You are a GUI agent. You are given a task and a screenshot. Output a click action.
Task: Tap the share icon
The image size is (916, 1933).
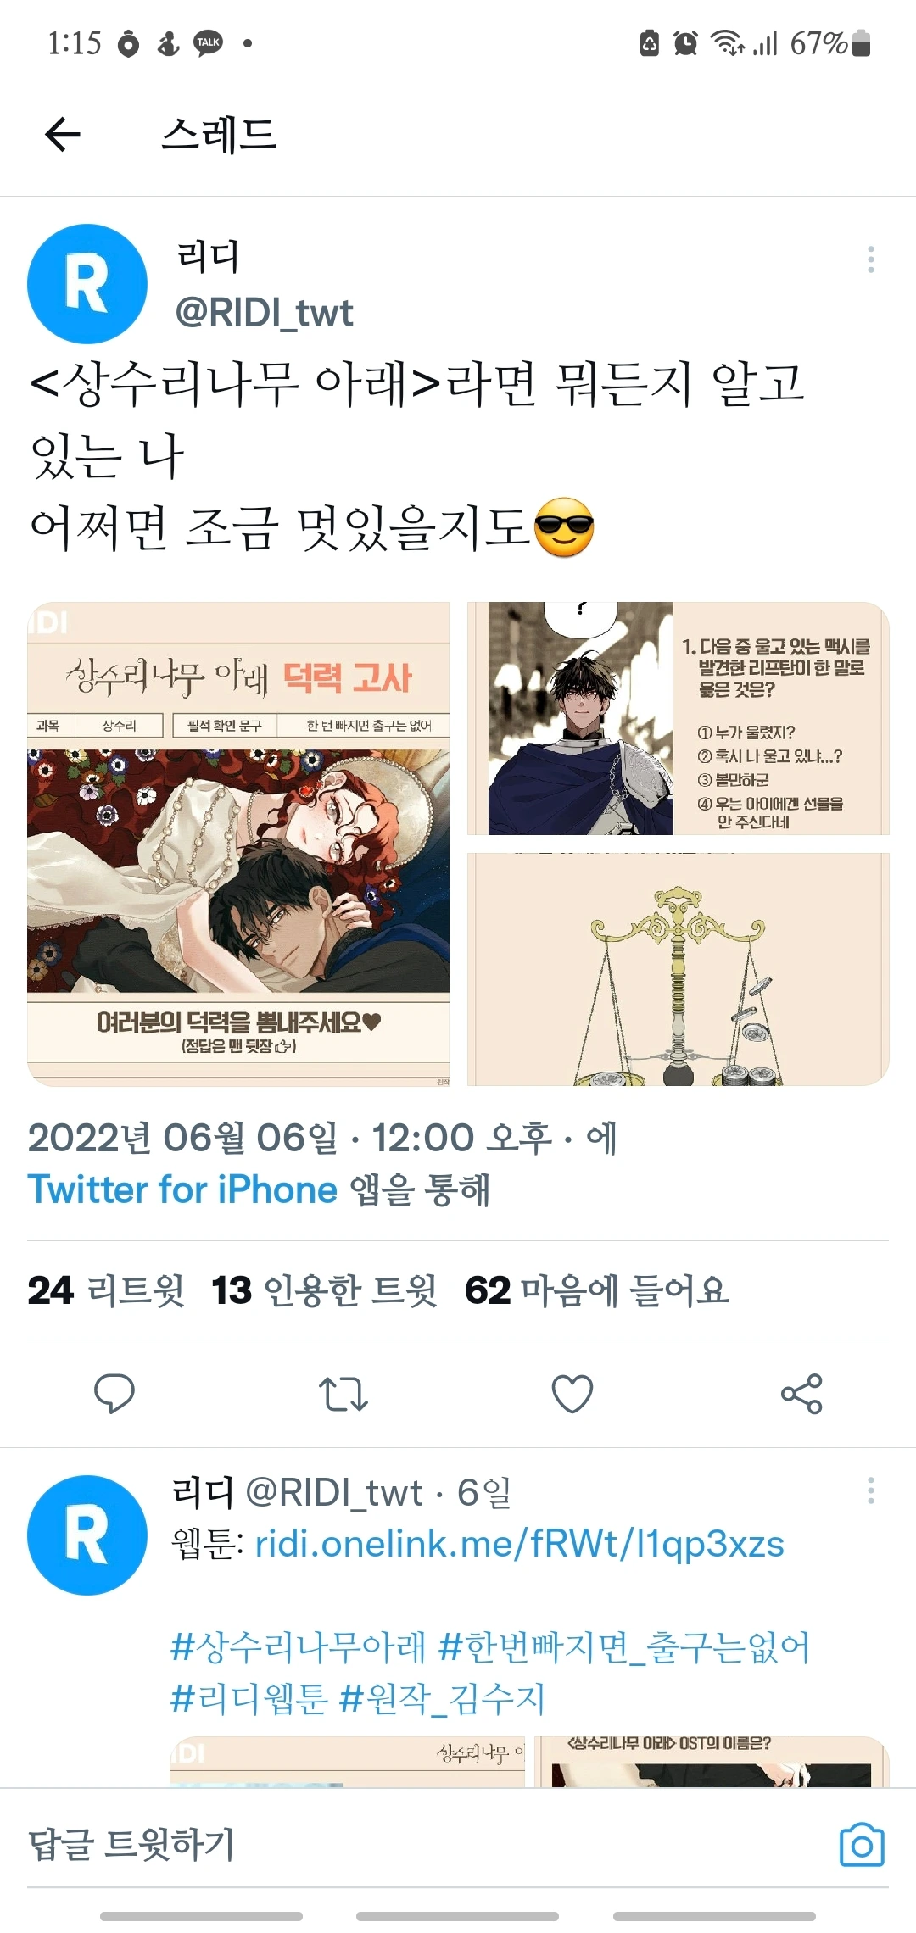(801, 1393)
